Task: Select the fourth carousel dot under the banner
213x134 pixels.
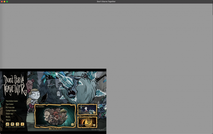Action: click(58, 129)
